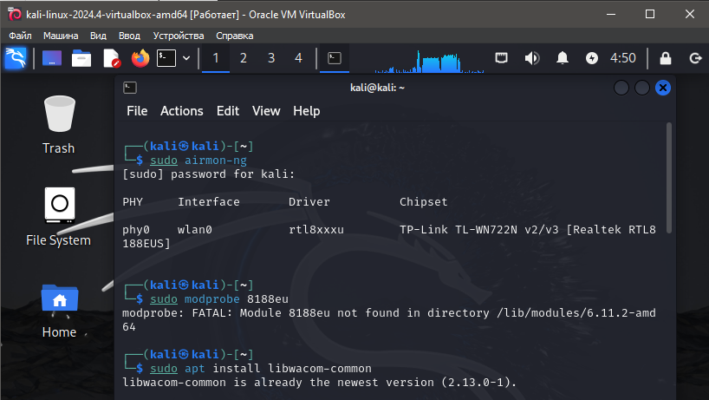Click the power manager lightning icon
709x400 pixels.
click(x=591, y=58)
